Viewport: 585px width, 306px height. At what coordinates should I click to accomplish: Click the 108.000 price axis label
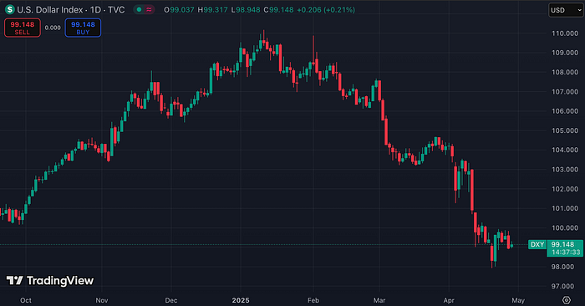tap(565, 72)
